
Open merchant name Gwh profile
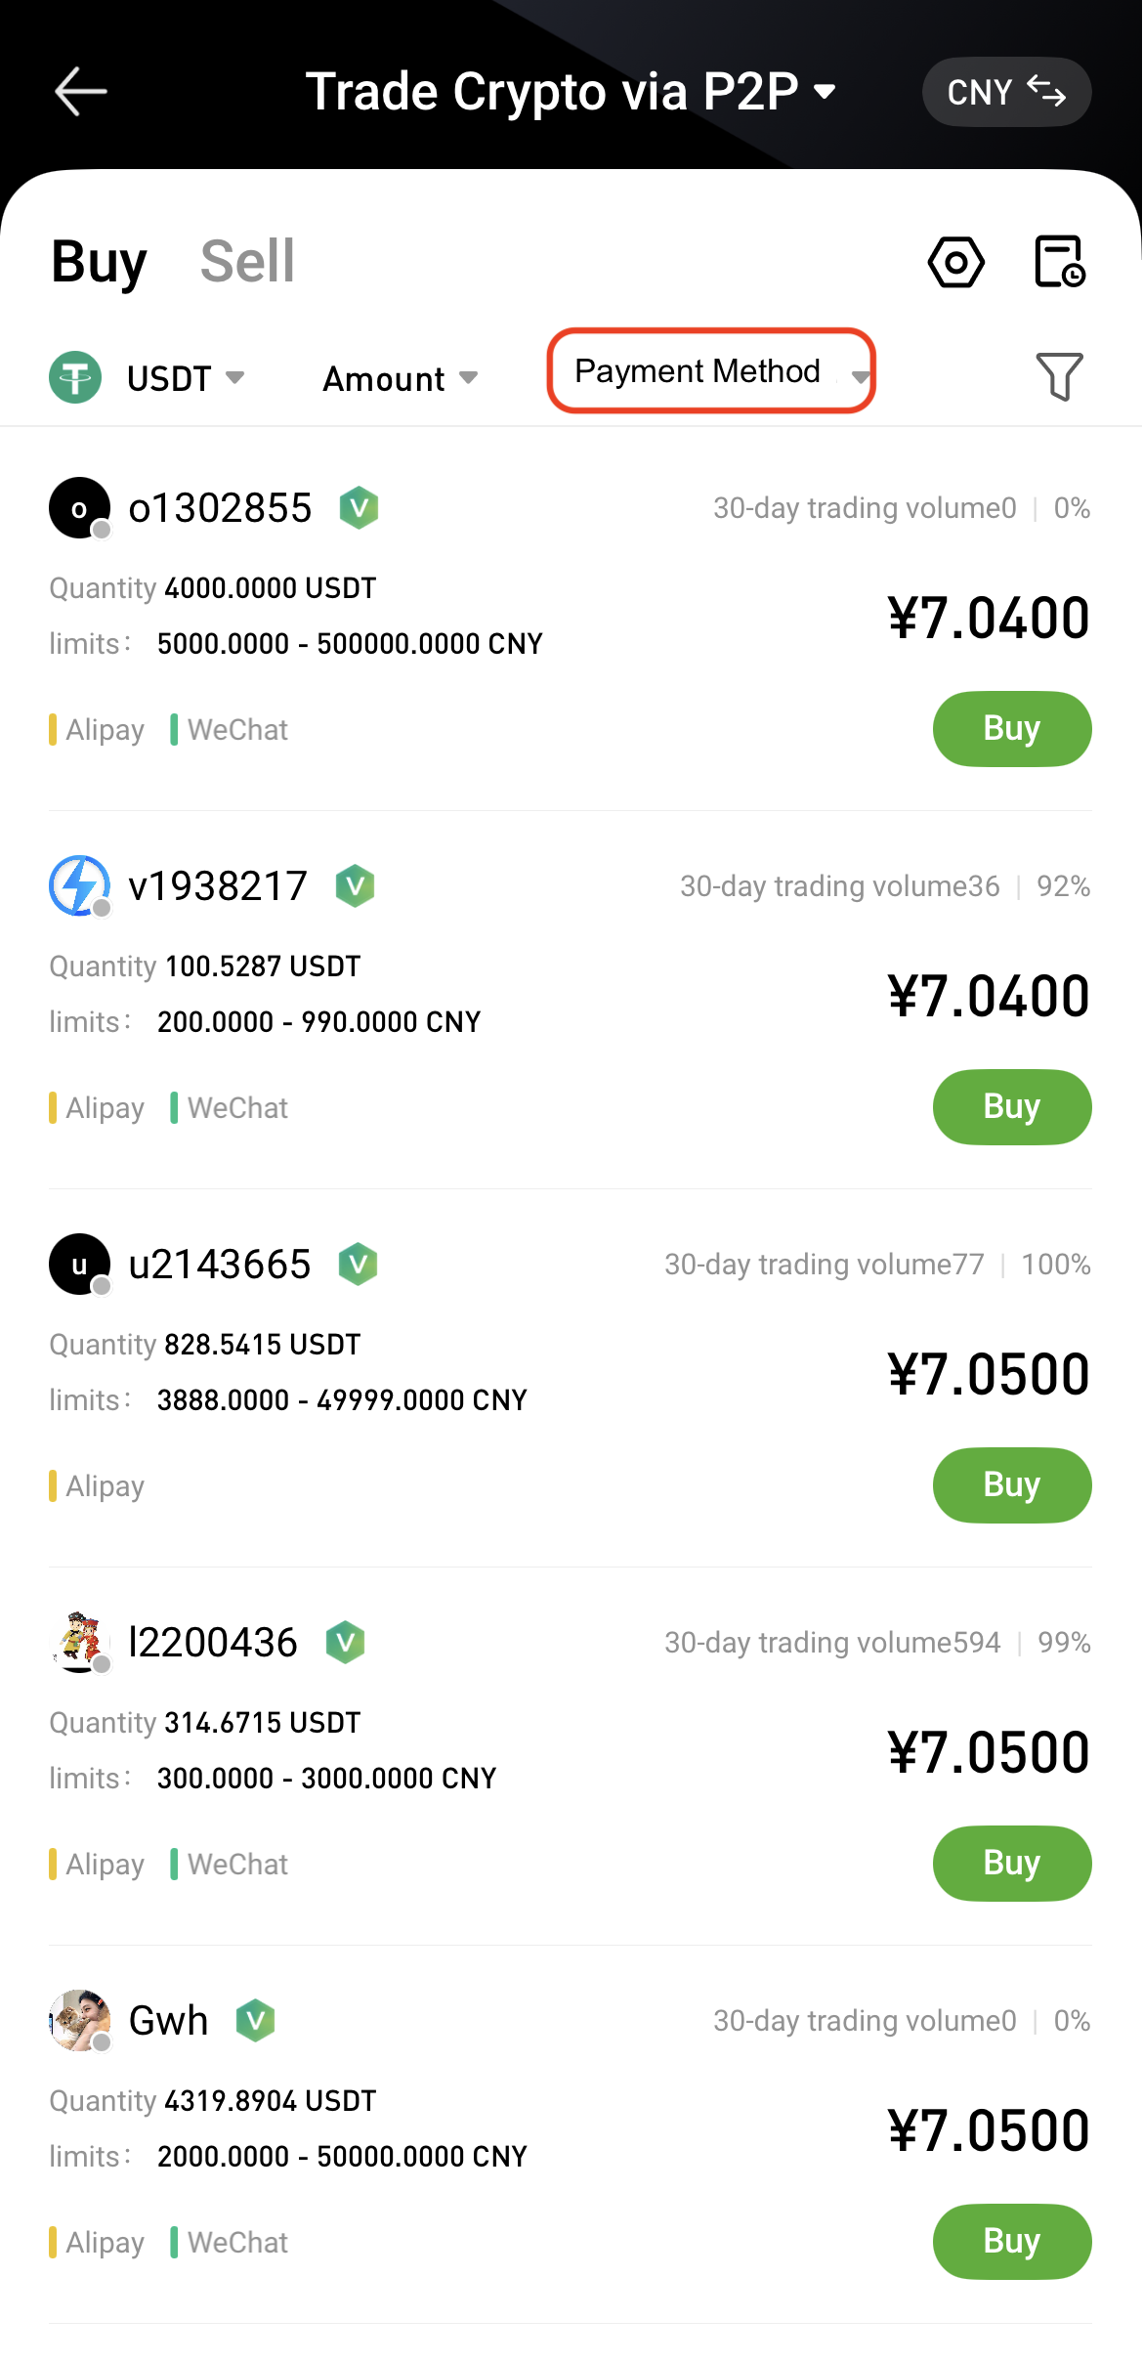click(168, 2020)
